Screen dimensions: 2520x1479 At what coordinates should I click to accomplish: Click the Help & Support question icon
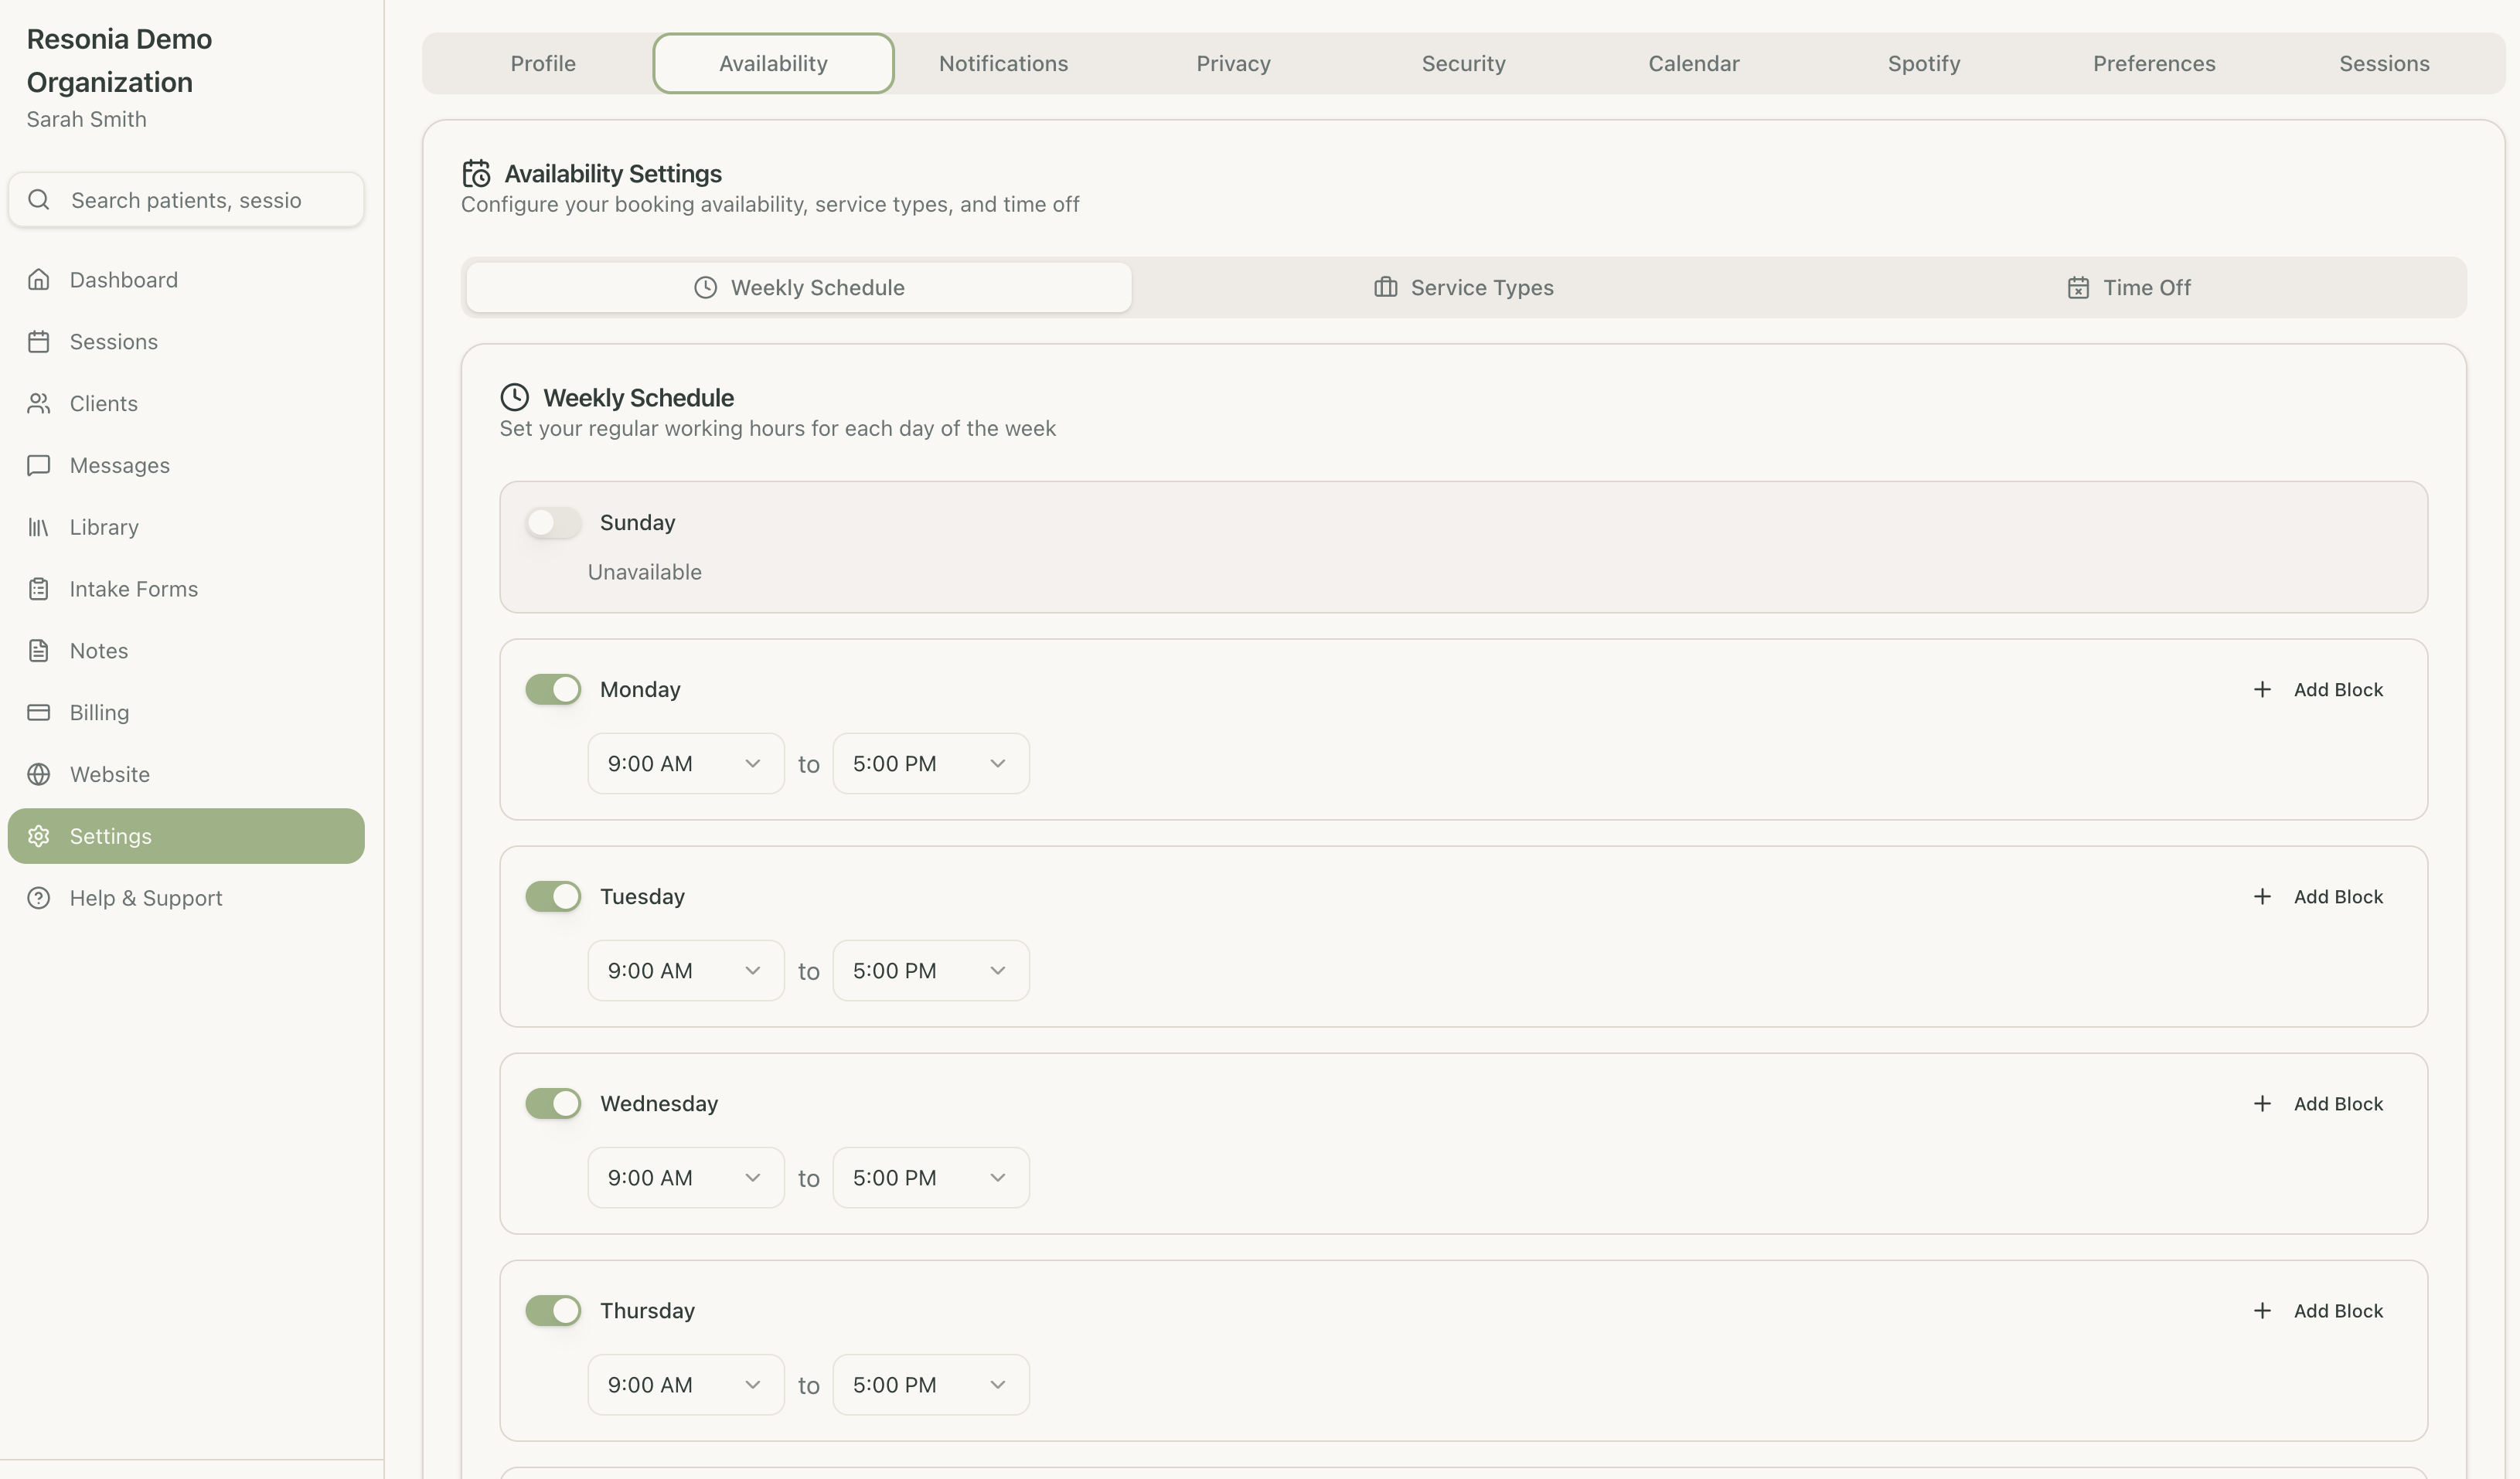point(38,899)
